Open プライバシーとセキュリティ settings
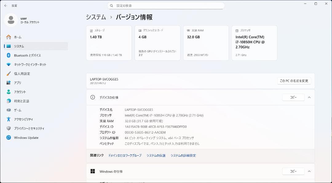Viewport: 332px width, 183px height. coord(29,128)
